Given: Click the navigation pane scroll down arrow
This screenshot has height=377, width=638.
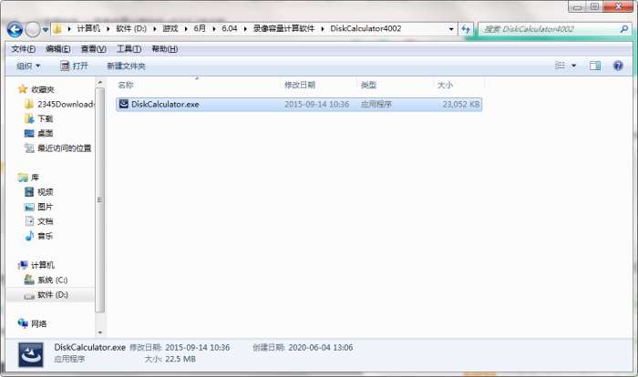Looking at the screenshot, I should pos(100,332).
